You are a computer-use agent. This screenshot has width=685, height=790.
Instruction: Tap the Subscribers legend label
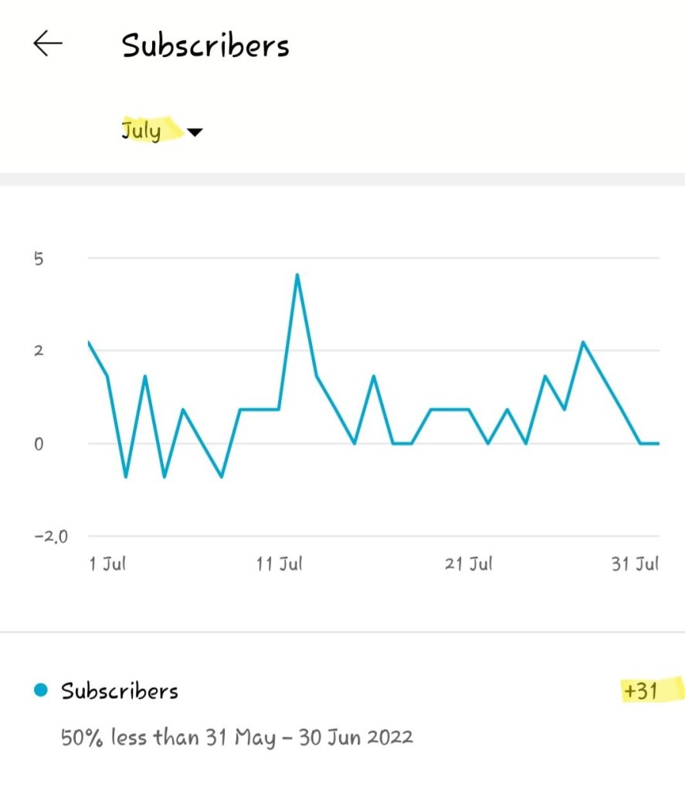(x=120, y=690)
